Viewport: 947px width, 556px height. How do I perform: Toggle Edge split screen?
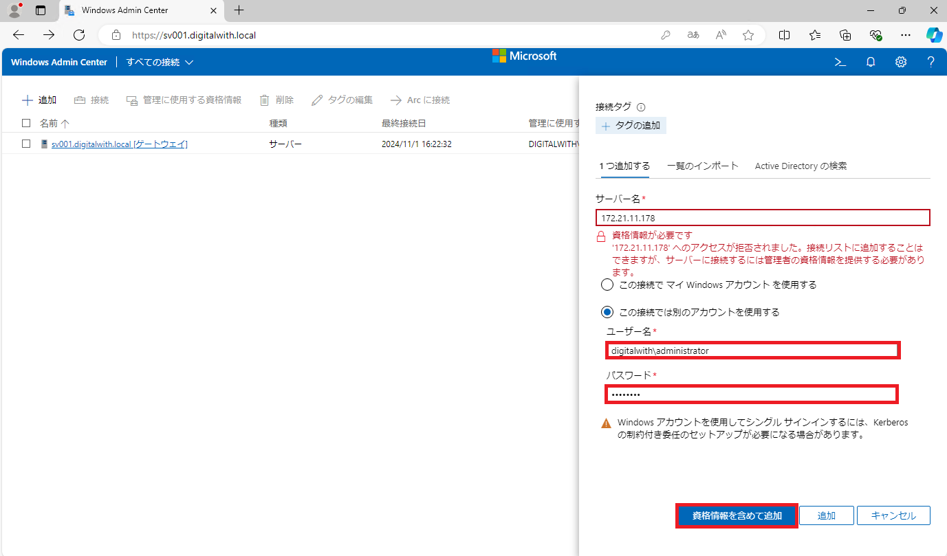pyautogui.click(x=784, y=35)
